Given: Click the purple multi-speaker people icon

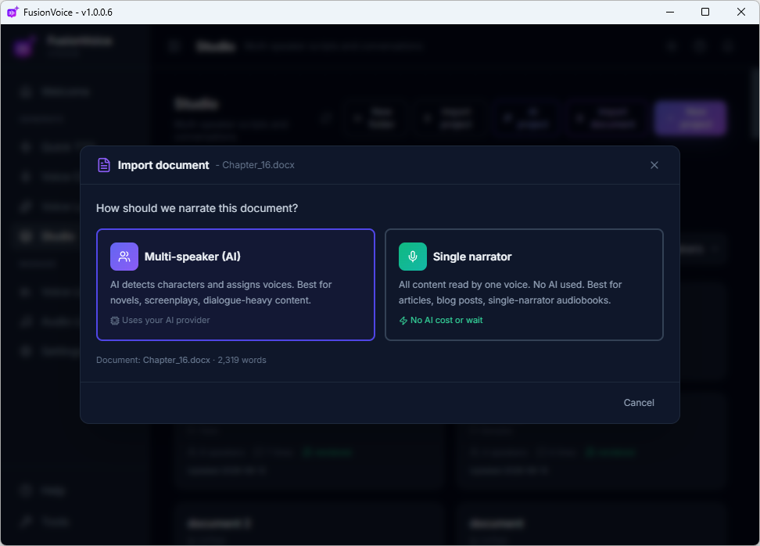Looking at the screenshot, I should pos(124,257).
